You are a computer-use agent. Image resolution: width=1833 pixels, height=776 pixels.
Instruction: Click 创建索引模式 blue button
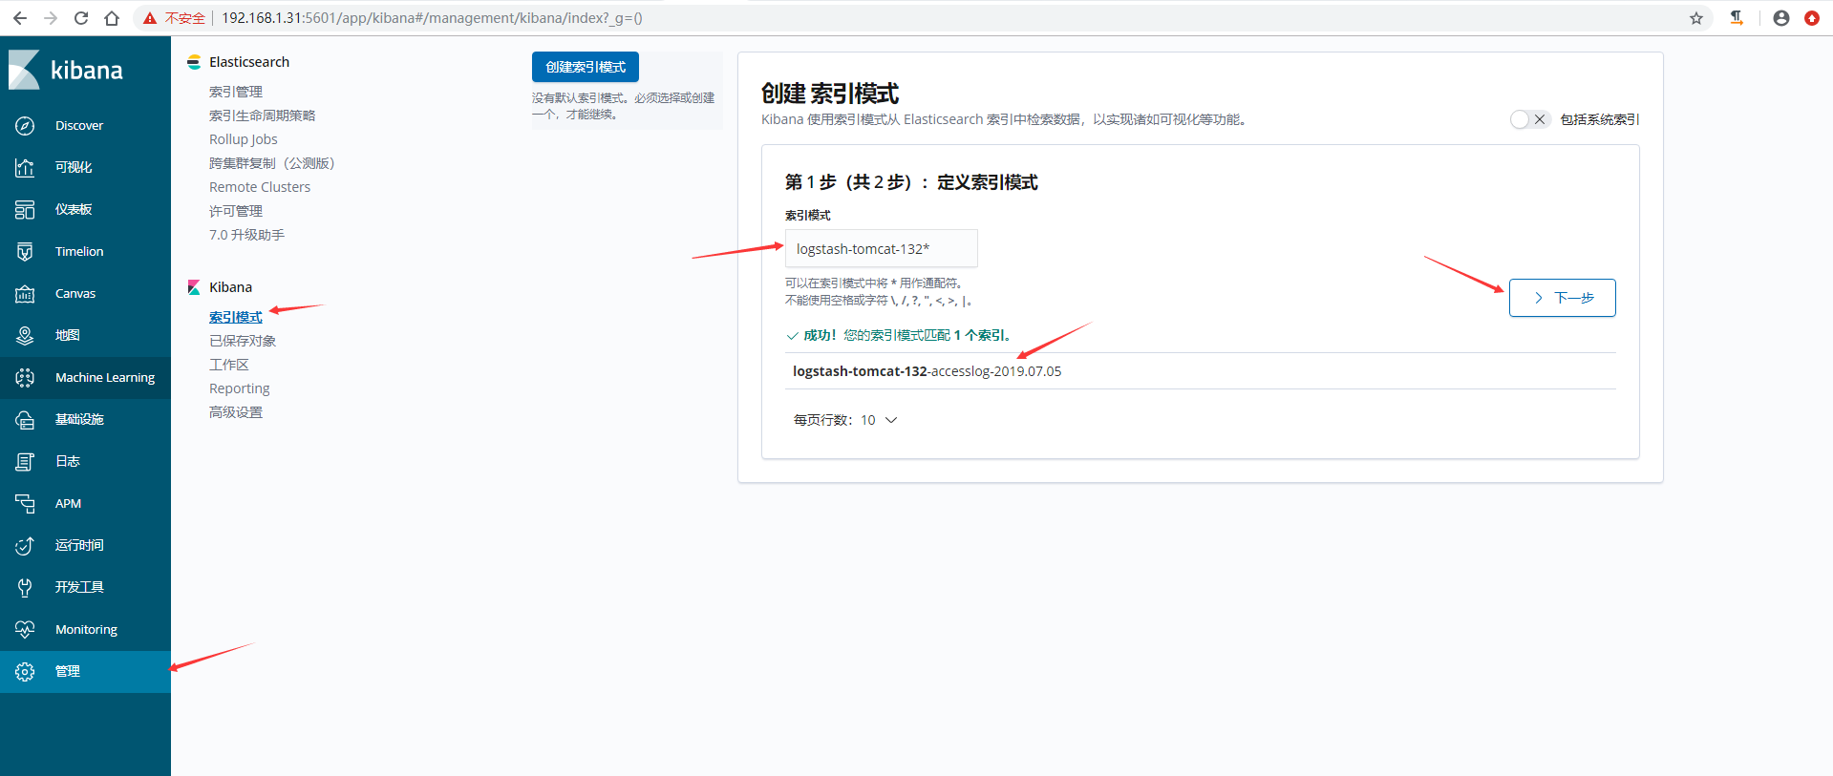point(586,67)
